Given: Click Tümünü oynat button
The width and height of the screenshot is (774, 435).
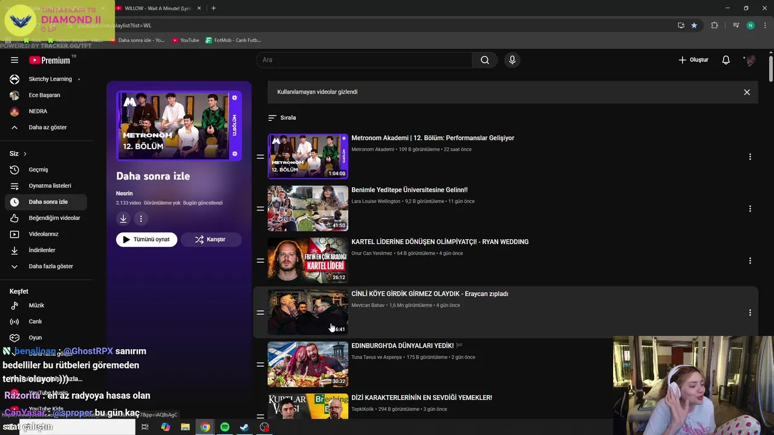Looking at the screenshot, I should click(146, 239).
